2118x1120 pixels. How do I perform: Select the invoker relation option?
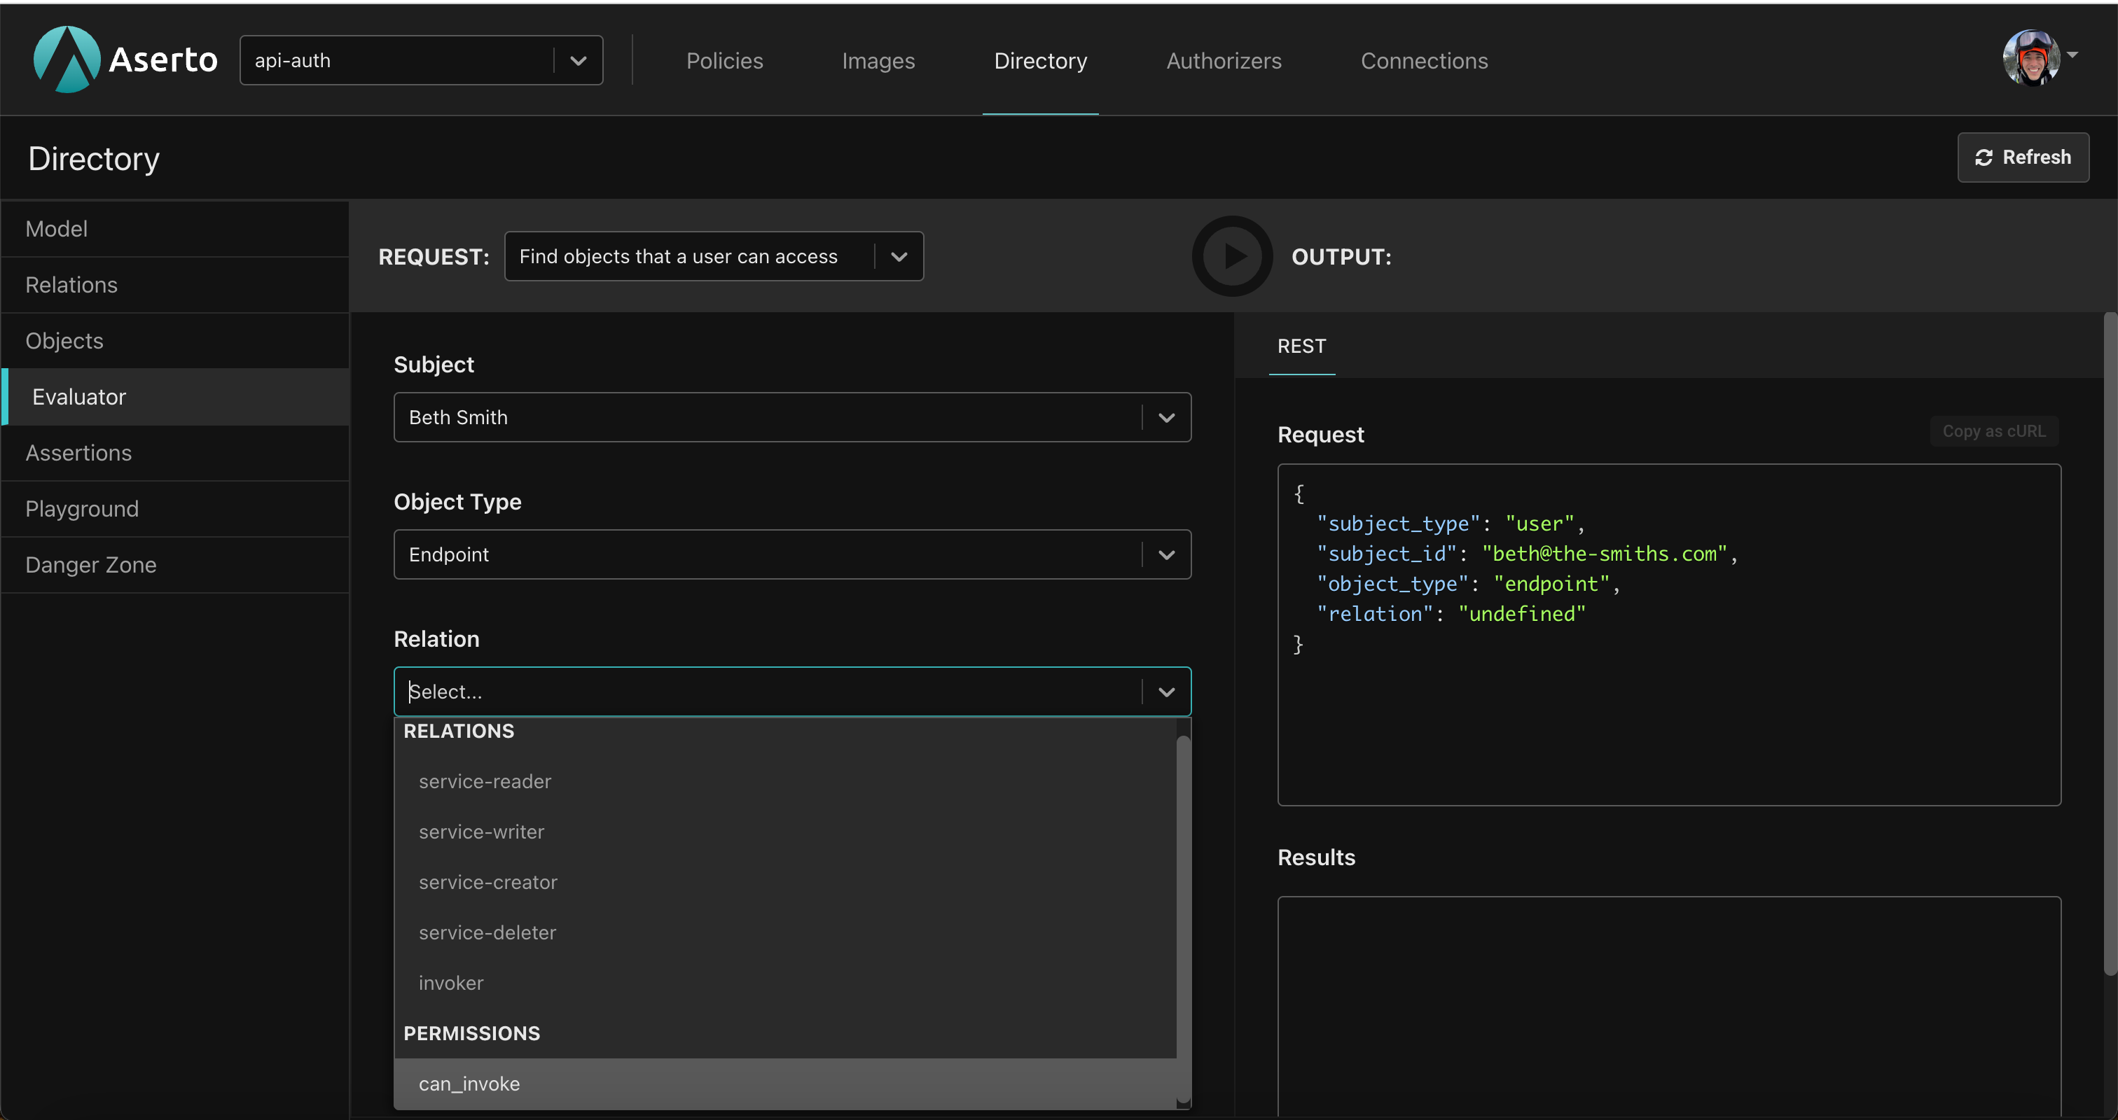tap(452, 981)
